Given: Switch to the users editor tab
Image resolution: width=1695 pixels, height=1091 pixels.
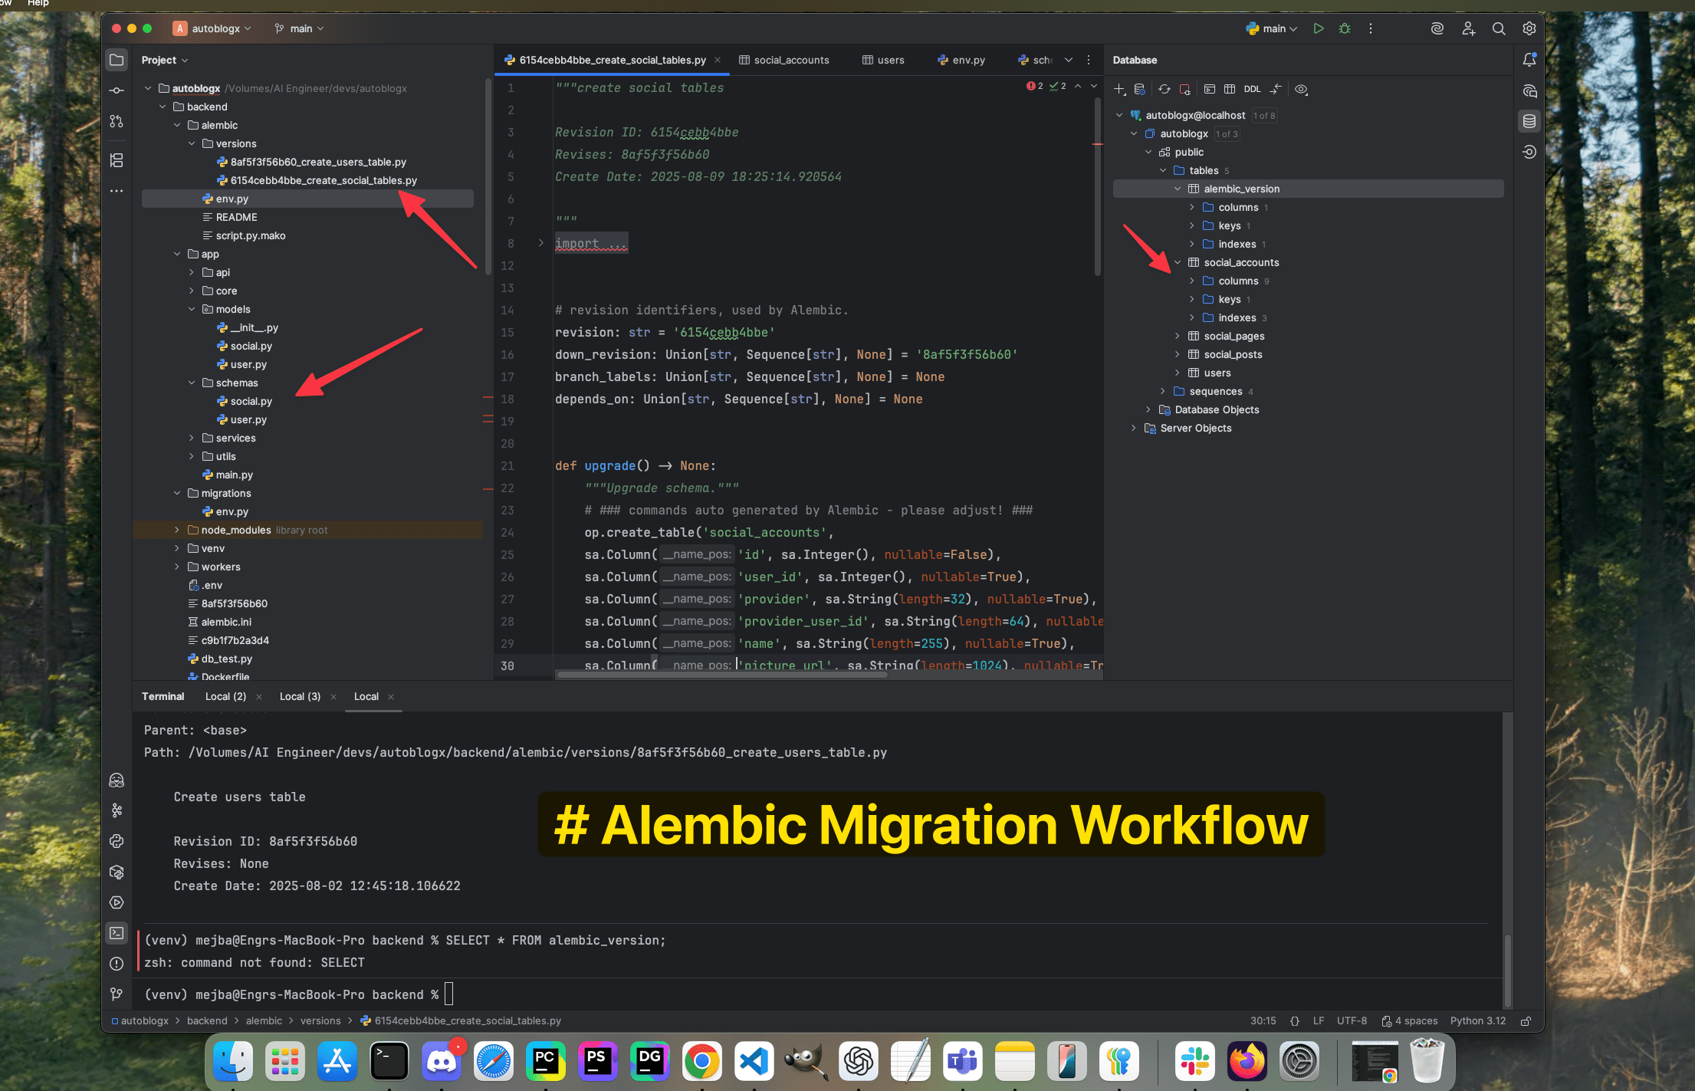Looking at the screenshot, I should point(883,60).
